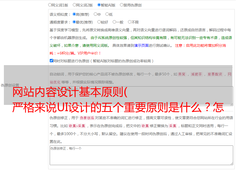
Task: Set 通顺度要求 to 一般
Action: tap(115, 22)
